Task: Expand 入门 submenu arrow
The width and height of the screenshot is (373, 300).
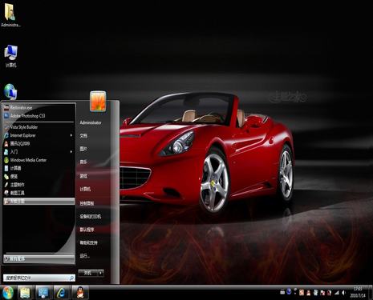Action: 71,152
